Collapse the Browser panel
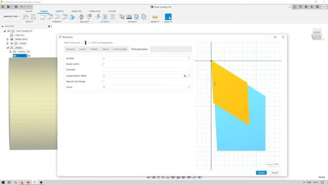This screenshot has height=185, width=328. point(3,26)
